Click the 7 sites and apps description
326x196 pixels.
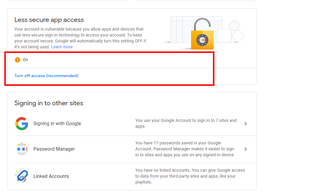[186, 123]
